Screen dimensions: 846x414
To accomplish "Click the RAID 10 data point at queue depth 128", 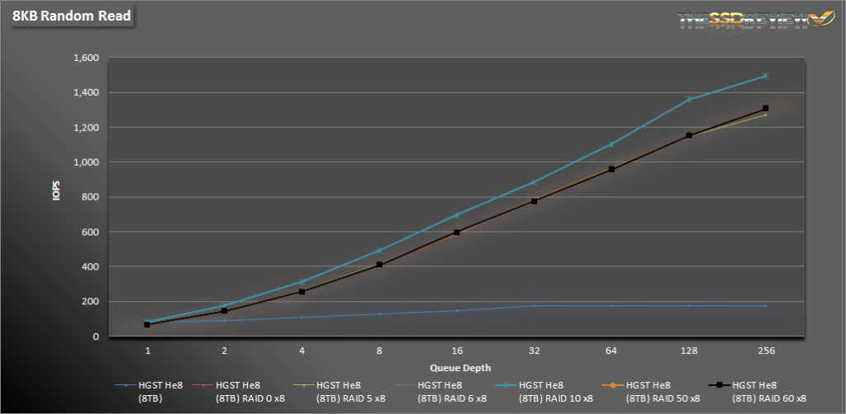I will (689, 99).
